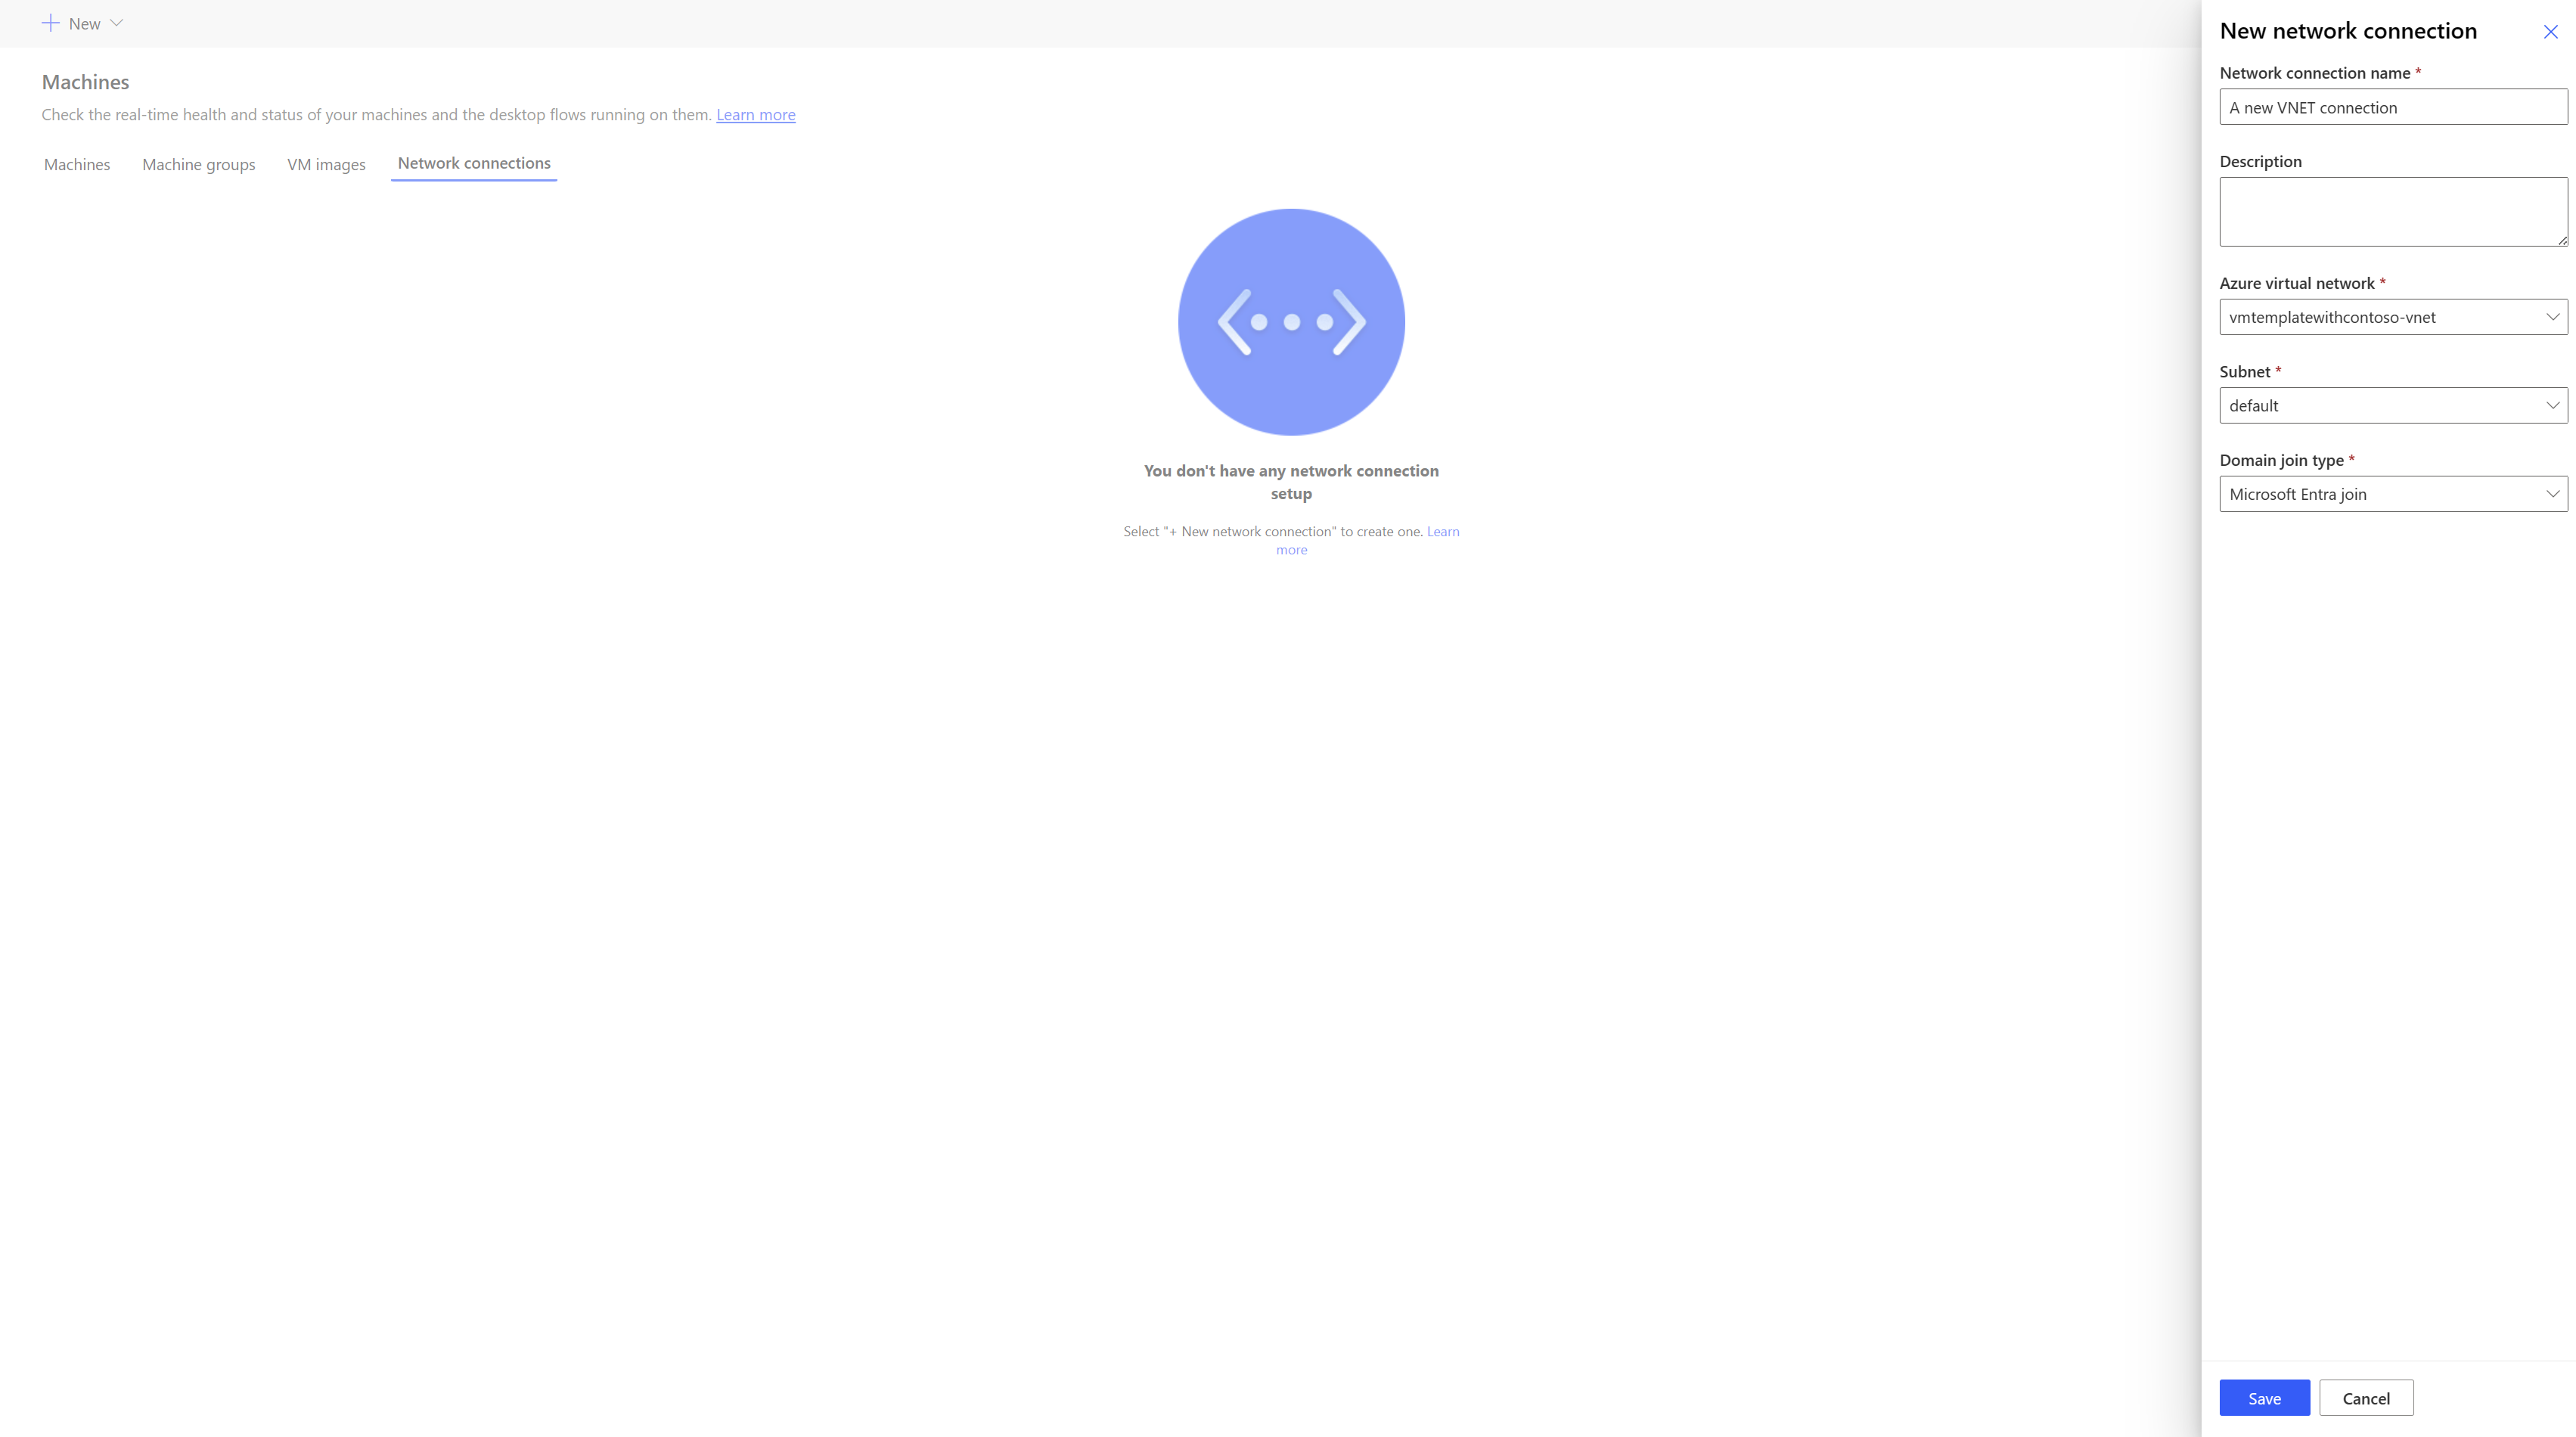Click the New button with plus icon
Viewport: 2576px width, 1437px height.
point(82,23)
